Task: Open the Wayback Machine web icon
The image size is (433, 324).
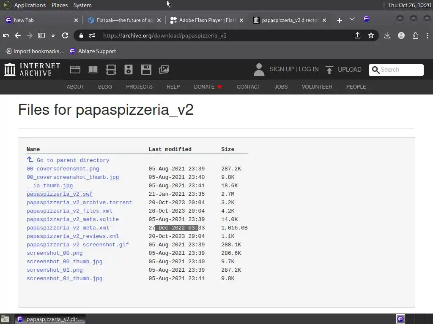Action: [75, 70]
